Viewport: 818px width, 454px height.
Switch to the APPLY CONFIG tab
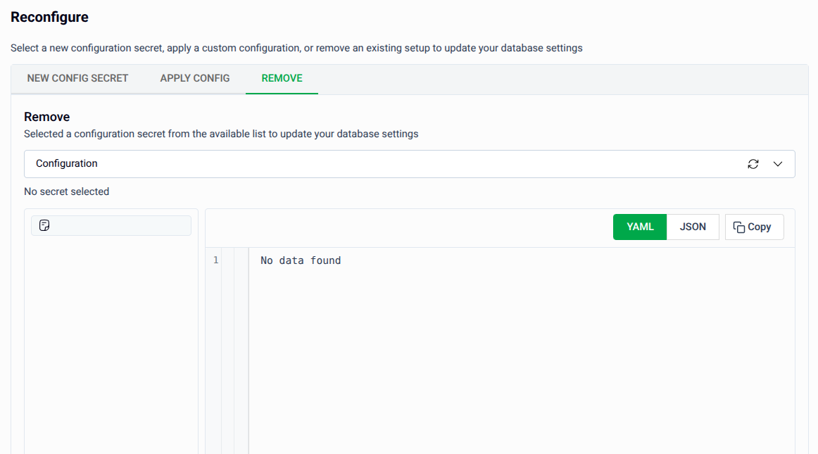[194, 78]
